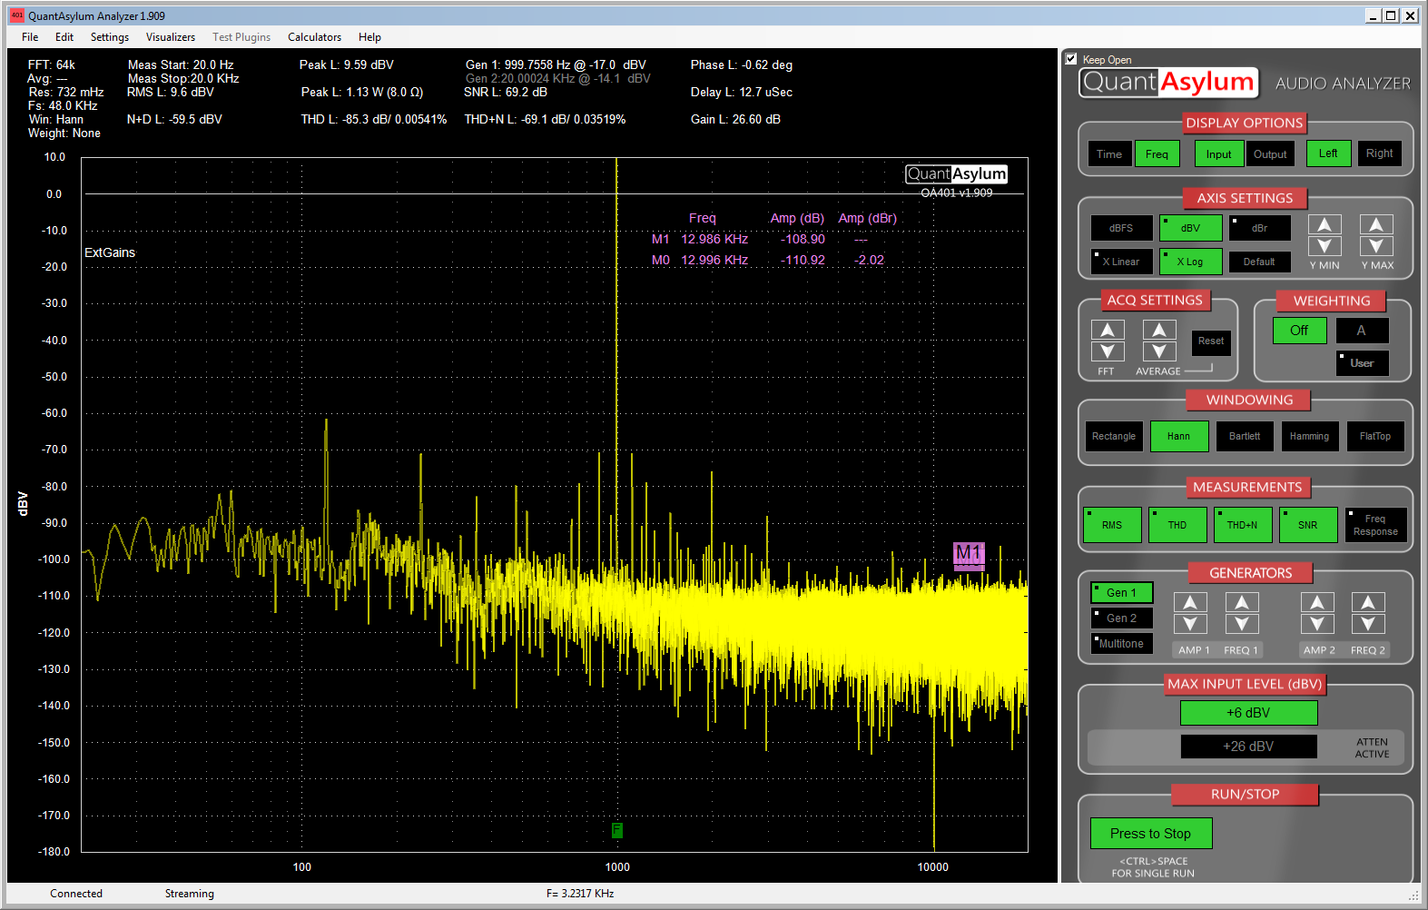Open the Settings menu
This screenshot has height=910, width=1428.
point(110,37)
